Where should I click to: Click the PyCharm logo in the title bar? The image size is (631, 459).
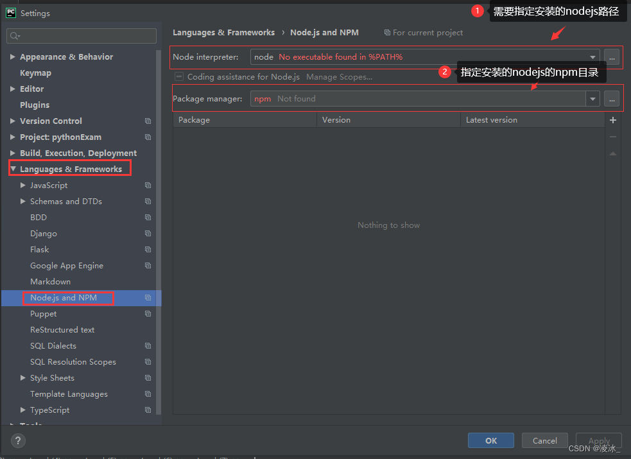pyautogui.click(x=11, y=13)
